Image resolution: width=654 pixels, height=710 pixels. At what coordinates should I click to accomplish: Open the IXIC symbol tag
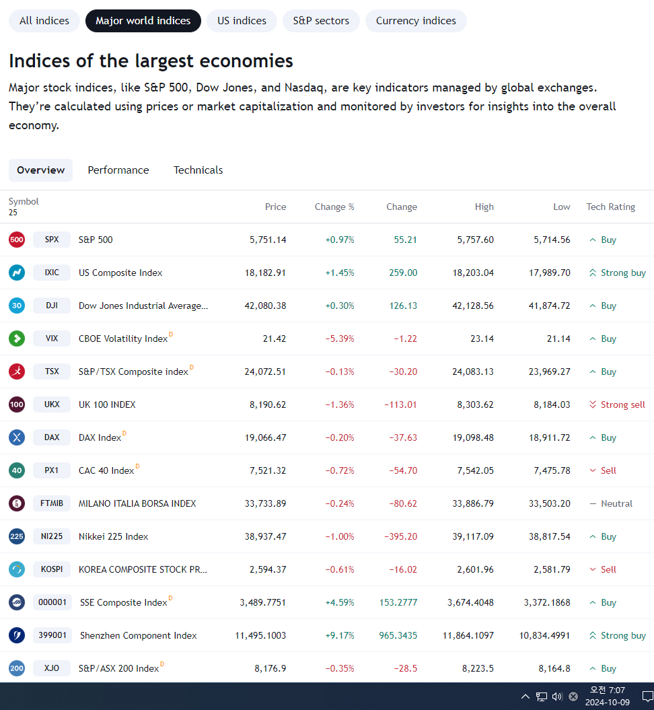(52, 273)
